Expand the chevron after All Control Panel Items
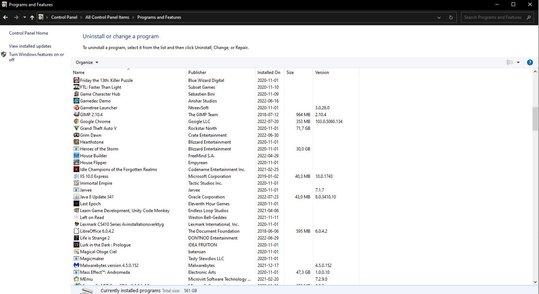 point(133,17)
